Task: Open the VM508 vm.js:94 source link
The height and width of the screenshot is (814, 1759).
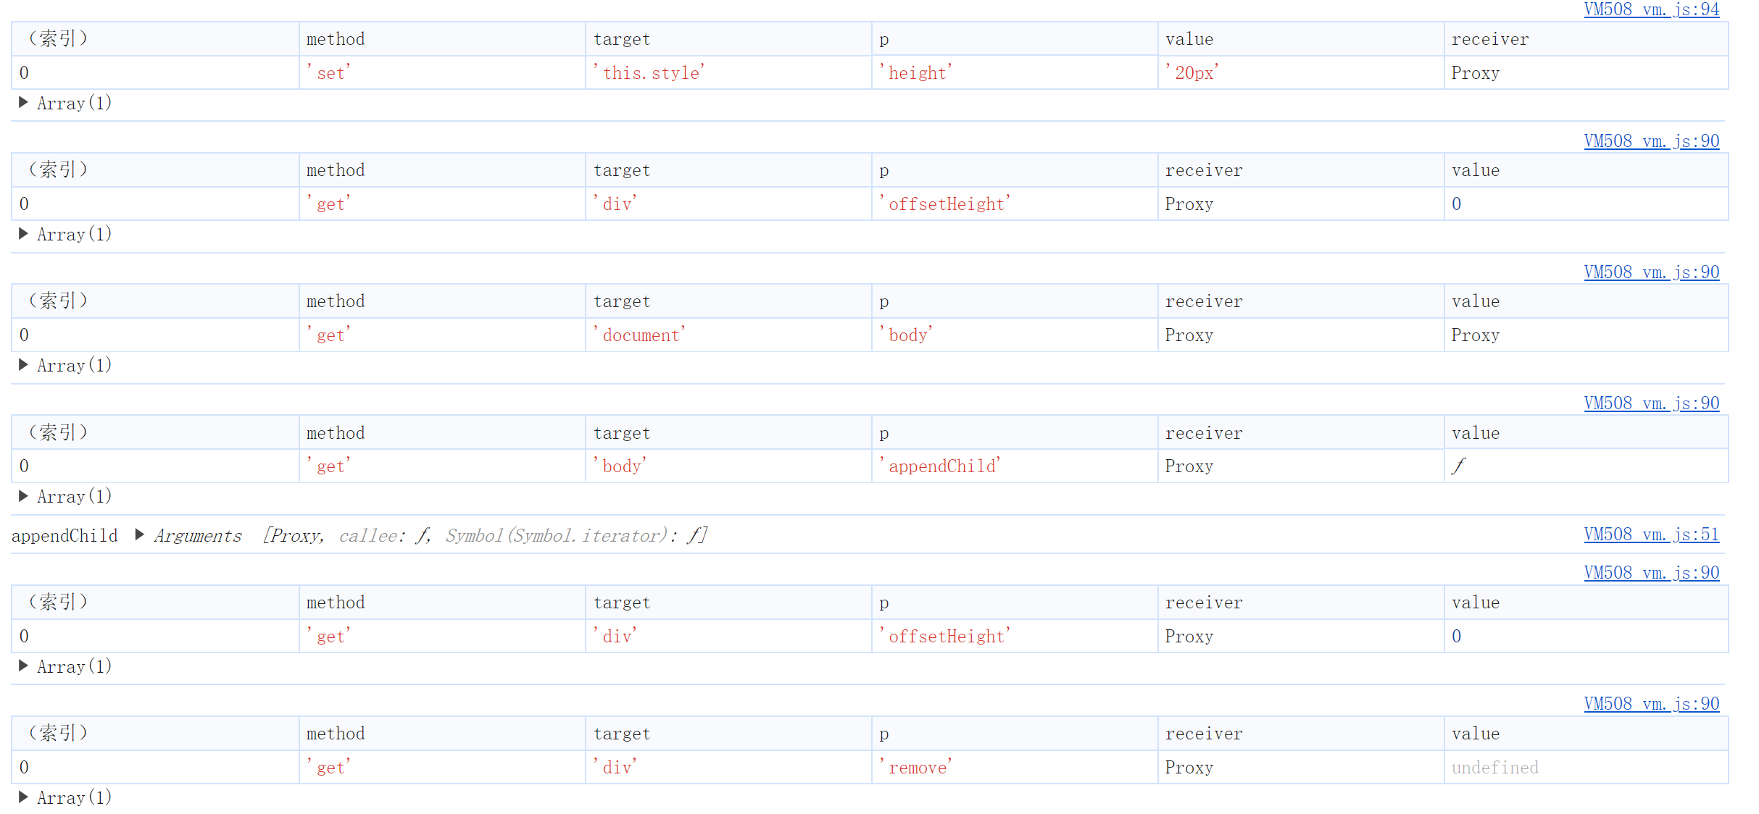Action: pyautogui.click(x=1650, y=9)
